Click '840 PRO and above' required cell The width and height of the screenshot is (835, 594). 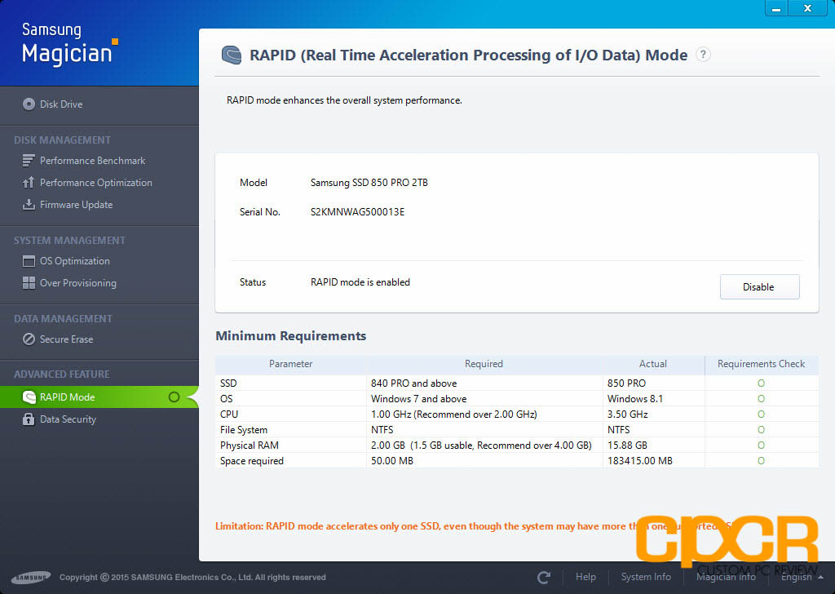click(x=413, y=383)
